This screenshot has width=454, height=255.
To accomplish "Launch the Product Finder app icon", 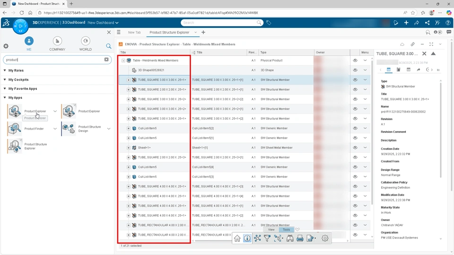I will 15,129.
